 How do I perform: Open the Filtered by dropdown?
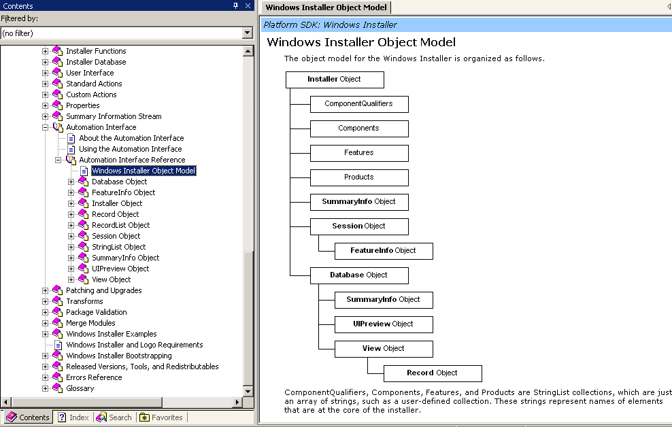pyautogui.click(x=248, y=33)
